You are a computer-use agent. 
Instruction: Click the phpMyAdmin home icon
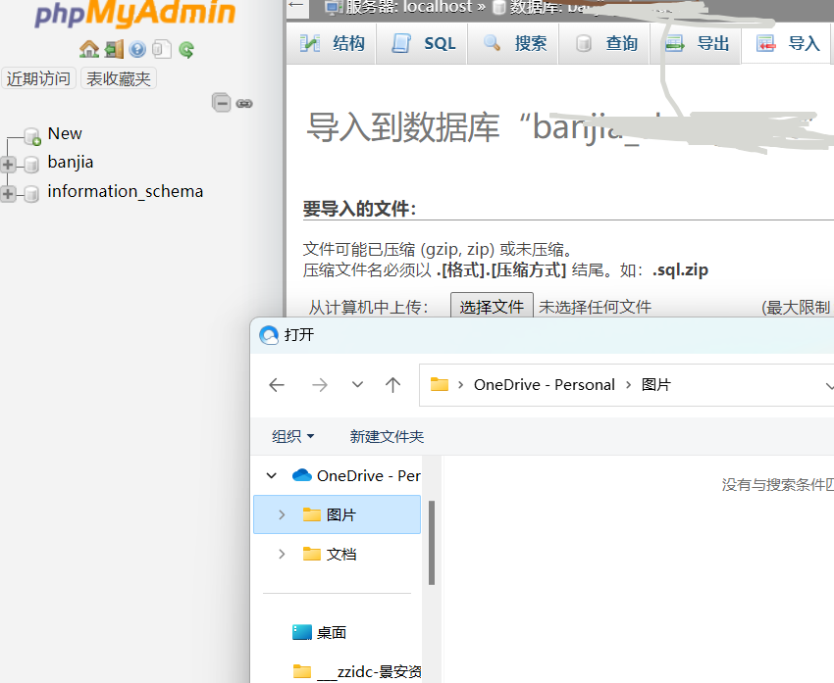(89, 49)
